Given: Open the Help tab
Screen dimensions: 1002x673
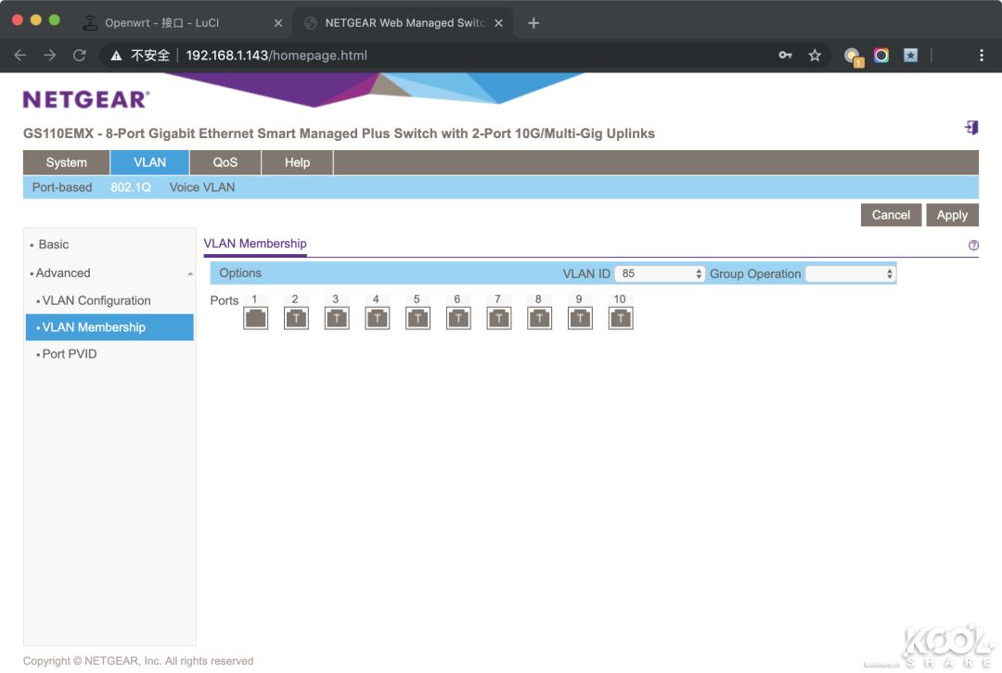Looking at the screenshot, I should click(297, 162).
